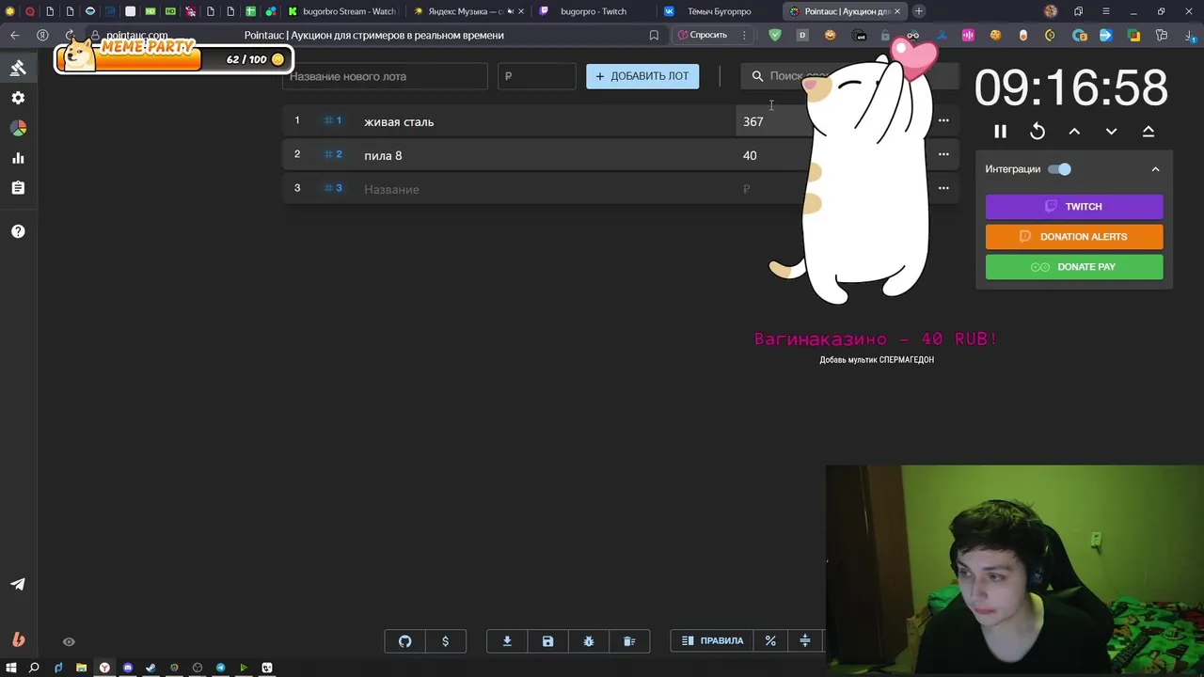
Task: Connect DONATION ALERTS integration
Action: pos(1074,237)
